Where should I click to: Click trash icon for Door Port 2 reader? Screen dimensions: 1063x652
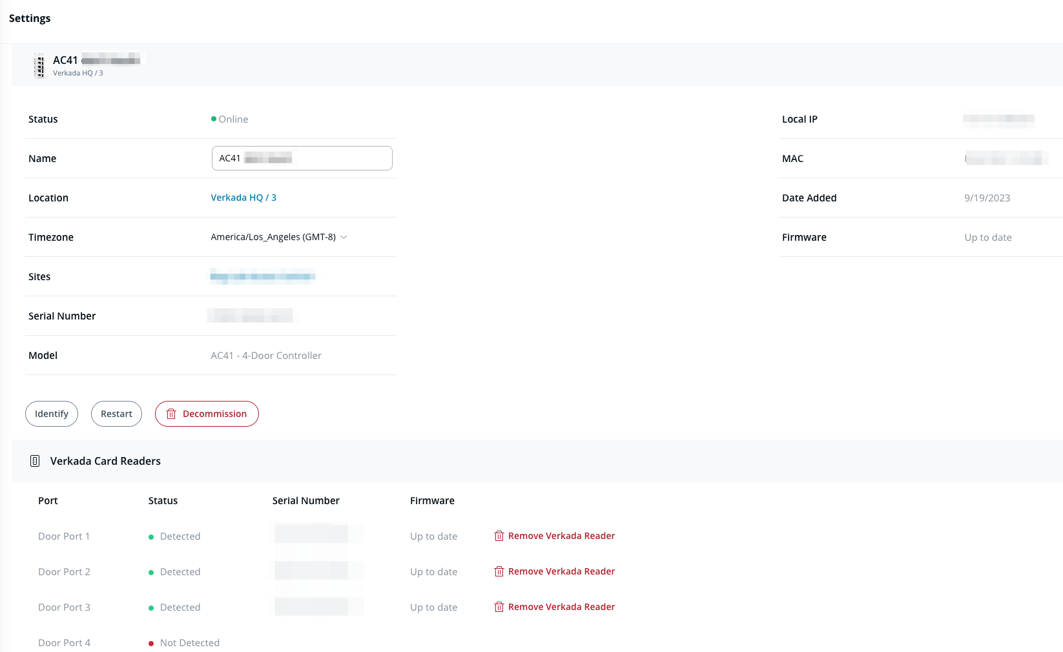point(499,571)
